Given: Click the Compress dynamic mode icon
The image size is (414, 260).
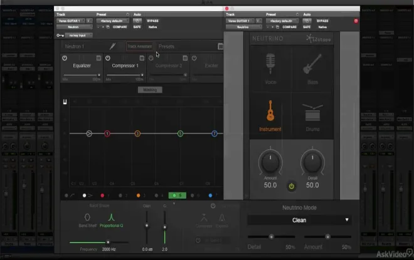Looking at the screenshot, I should pos(204,218).
